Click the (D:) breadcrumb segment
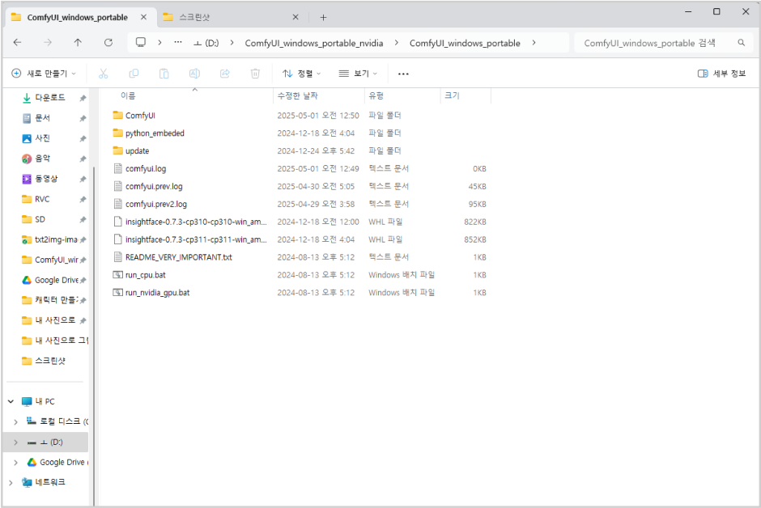 206,43
